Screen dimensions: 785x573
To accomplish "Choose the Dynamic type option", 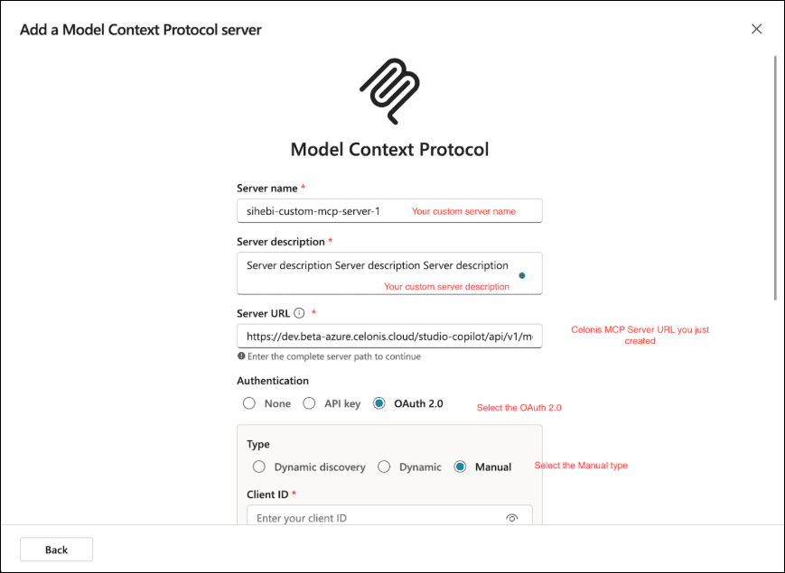I will [x=385, y=467].
